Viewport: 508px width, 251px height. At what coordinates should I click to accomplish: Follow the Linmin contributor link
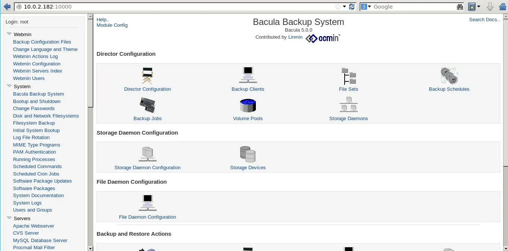[x=295, y=37]
